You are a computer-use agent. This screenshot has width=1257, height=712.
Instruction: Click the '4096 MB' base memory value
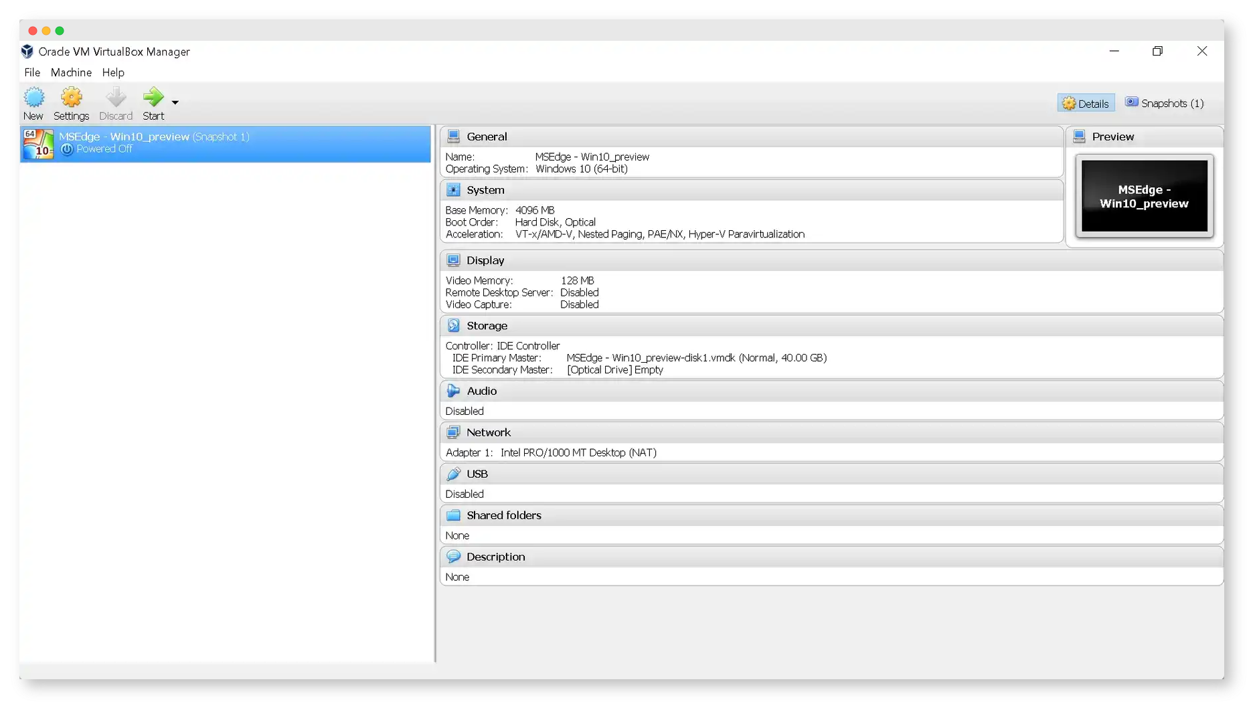(535, 210)
